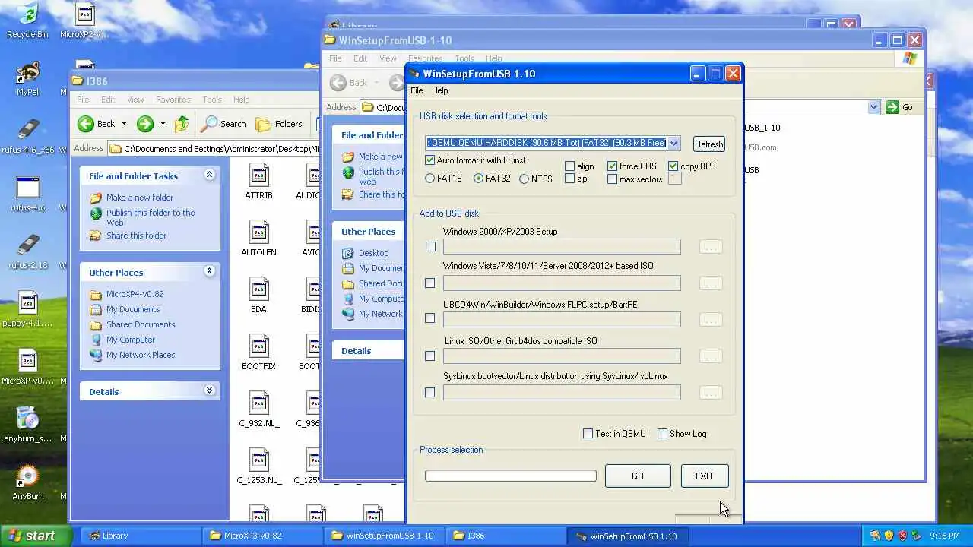Open My Documents in I386 Other Places
This screenshot has width=973, height=547.
click(133, 309)
